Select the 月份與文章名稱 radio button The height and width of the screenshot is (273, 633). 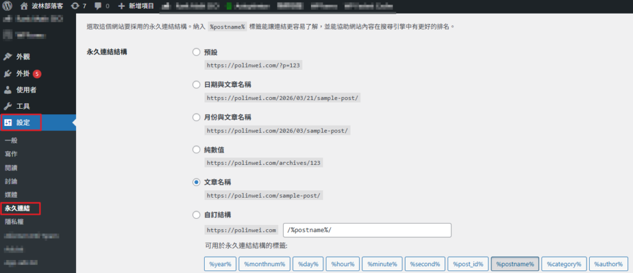coord(196,117)
